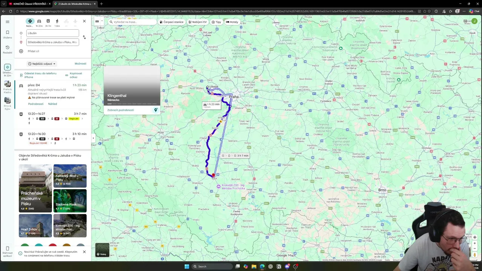482x271 pixels.
Task: Filter by Hotely chip
Action: 232,22
